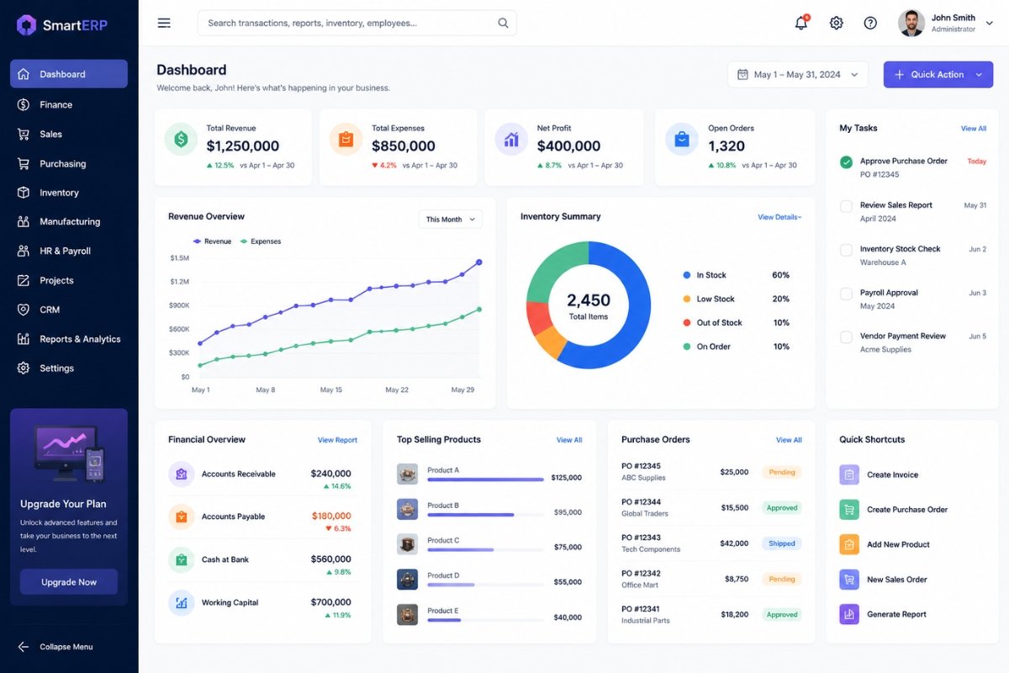Click the Quick Action button
The width and height of the screenshot is (1009, 673).
point(938,75)
